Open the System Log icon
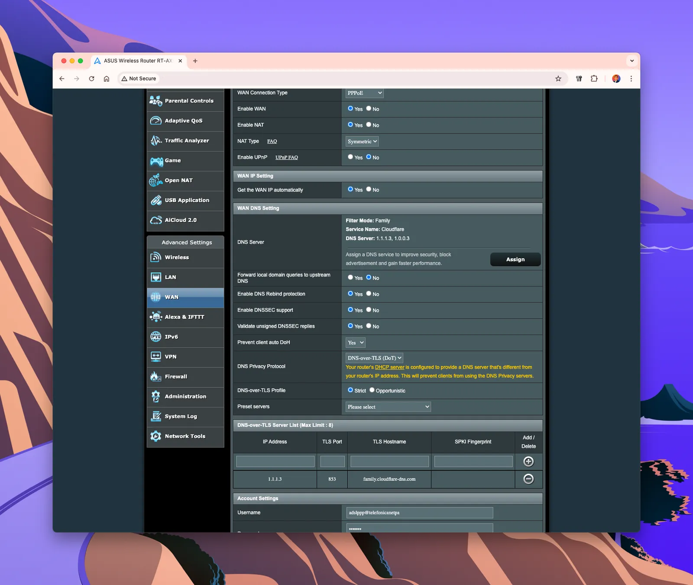 155,417
